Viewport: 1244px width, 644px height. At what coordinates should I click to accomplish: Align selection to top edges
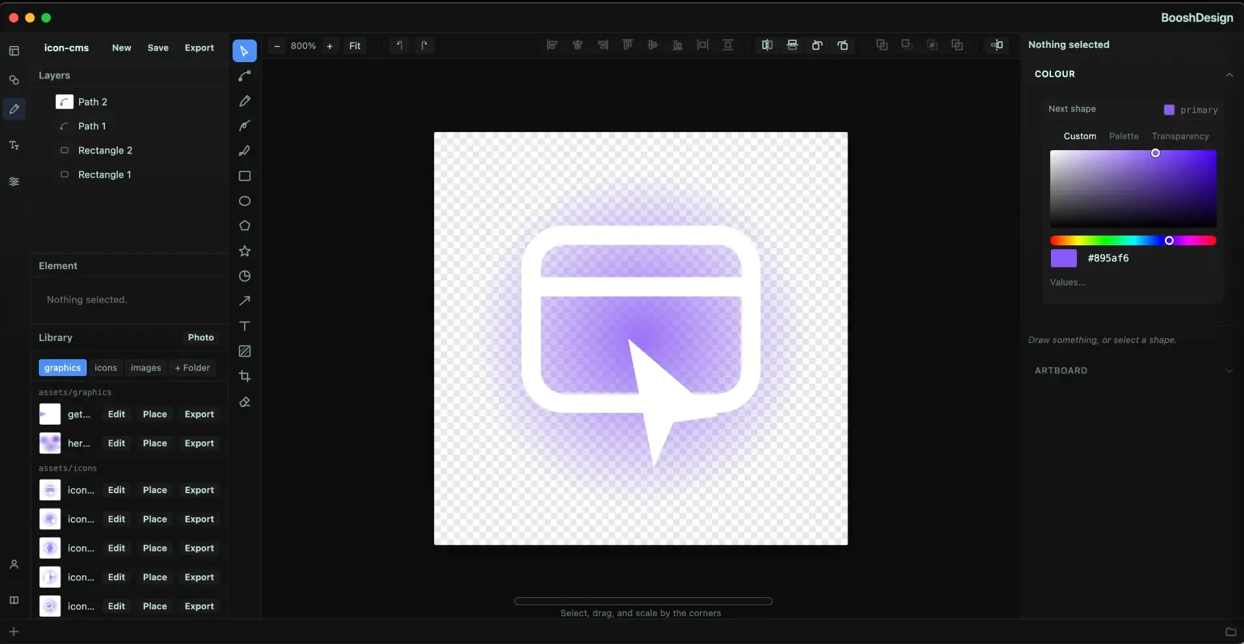point(627,45)
